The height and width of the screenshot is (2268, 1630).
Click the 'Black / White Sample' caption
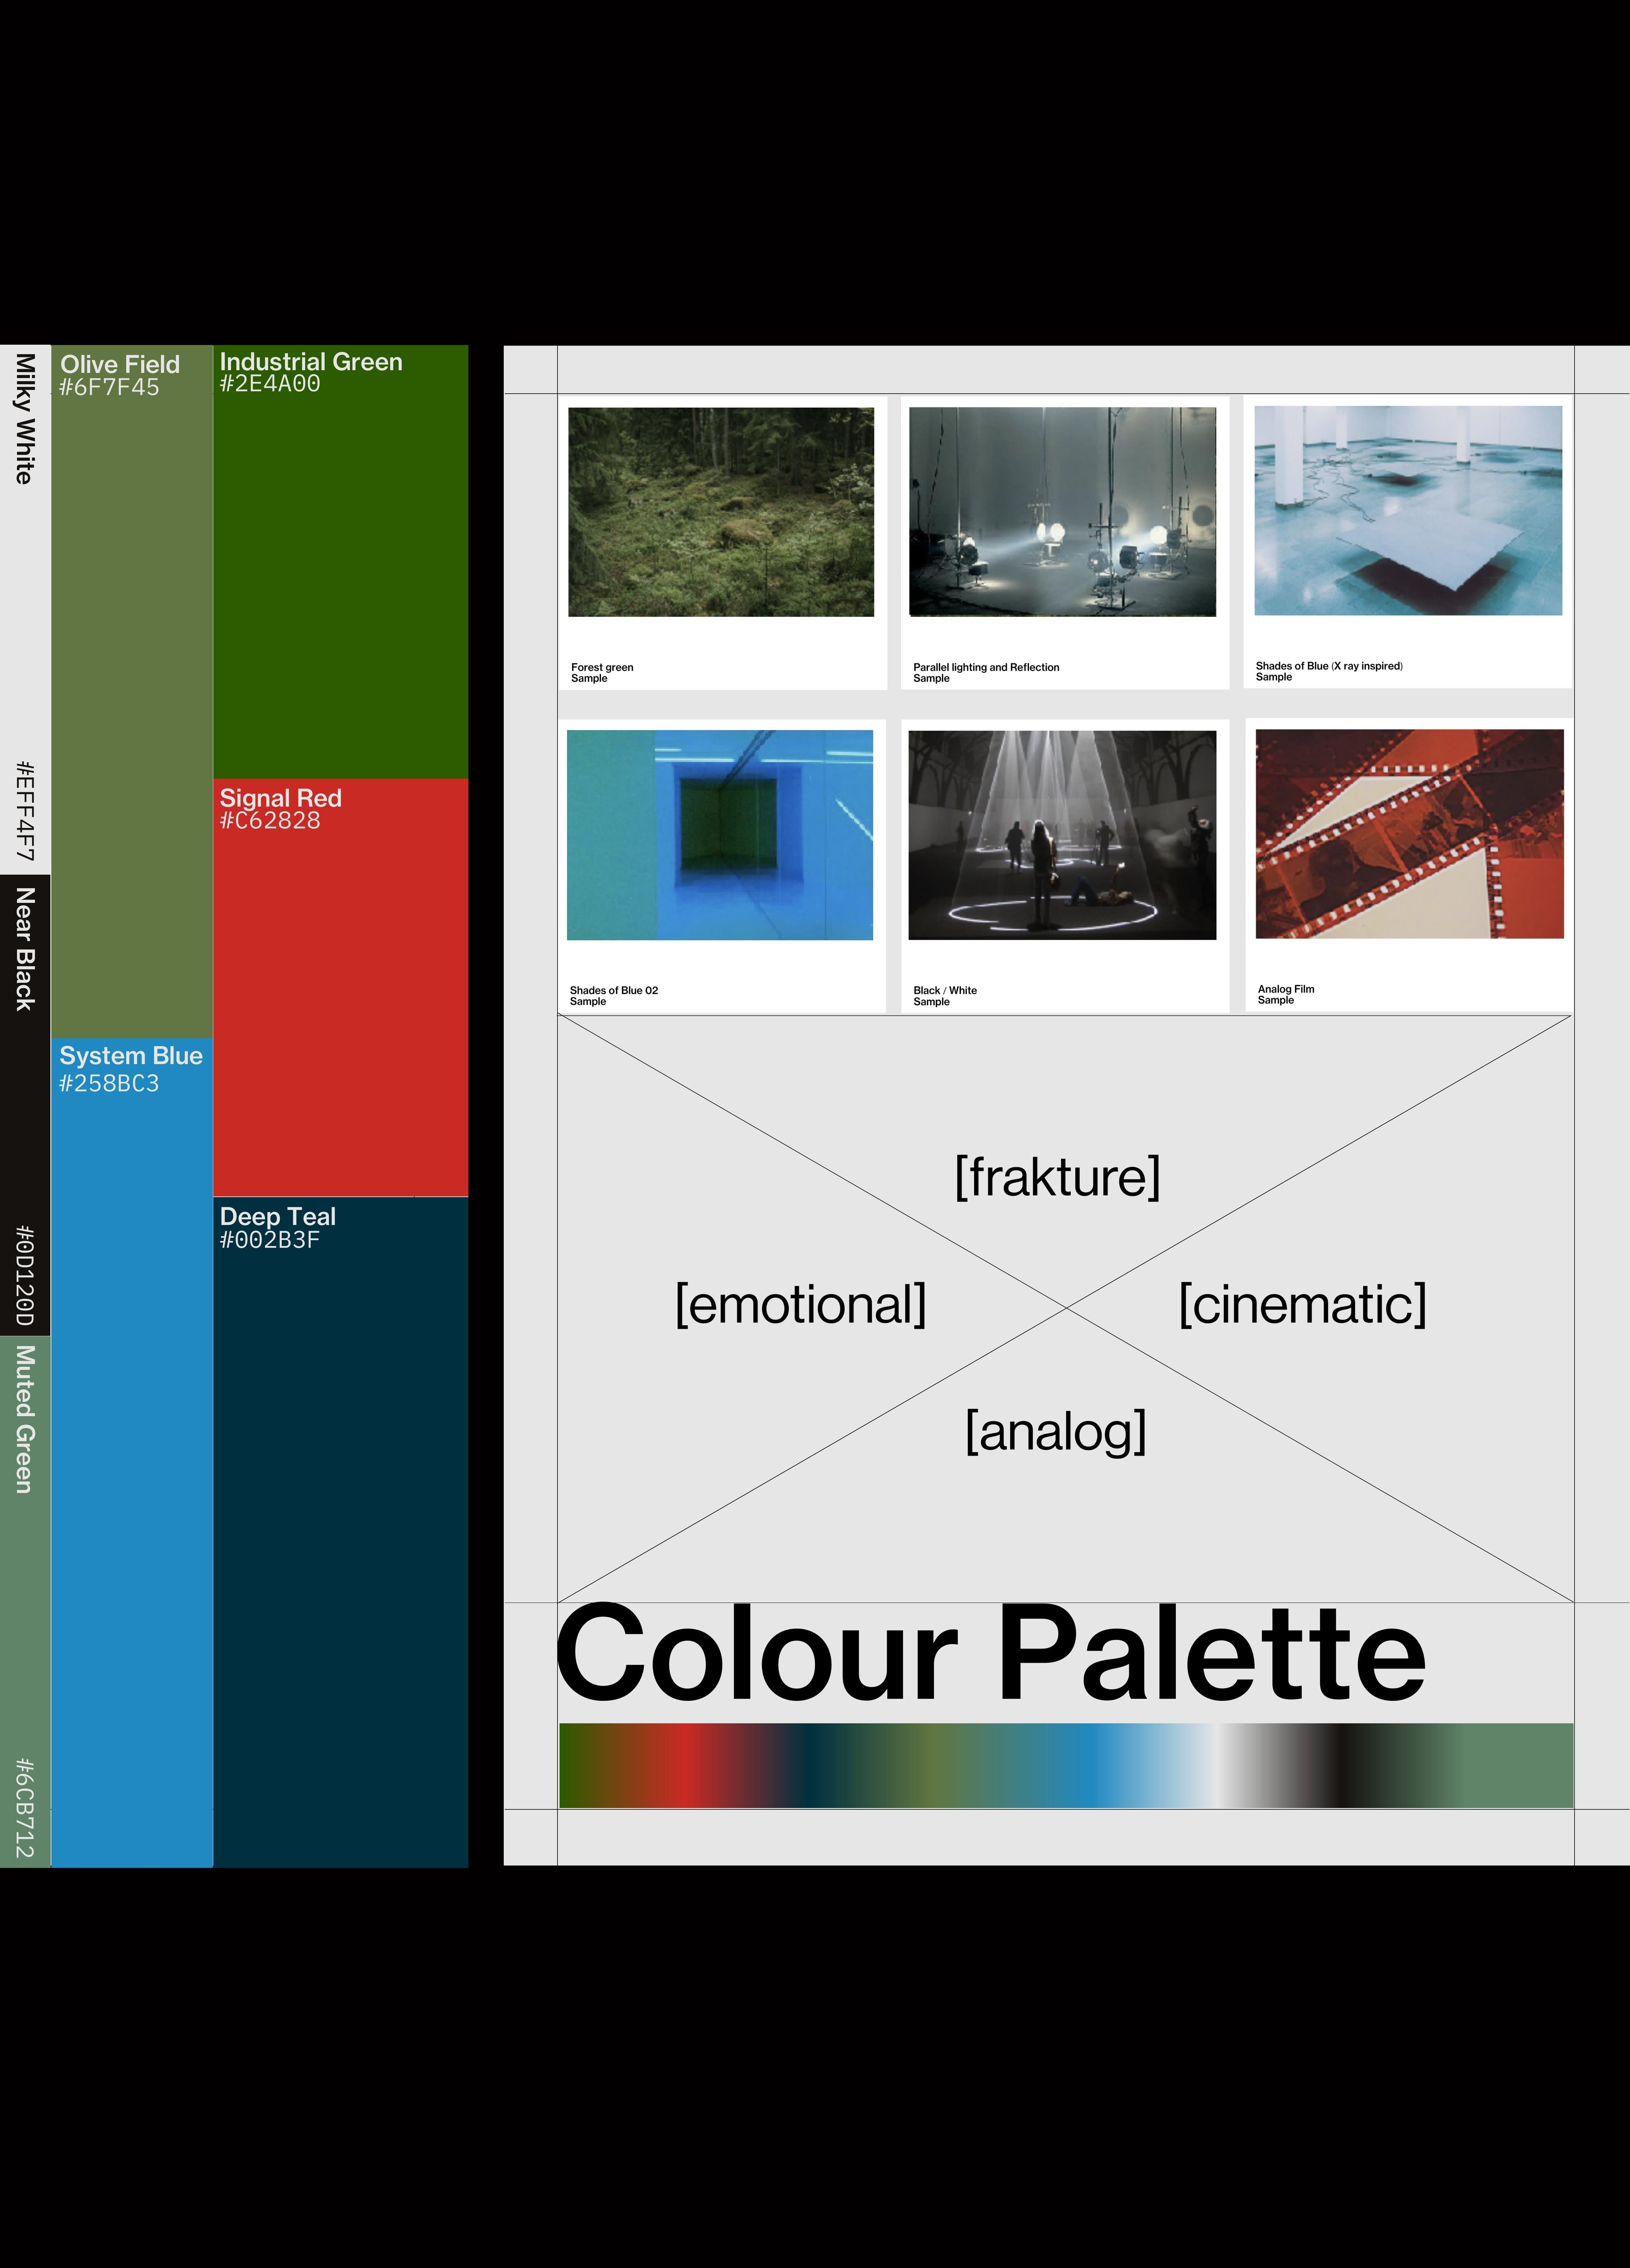coord(945,996)
